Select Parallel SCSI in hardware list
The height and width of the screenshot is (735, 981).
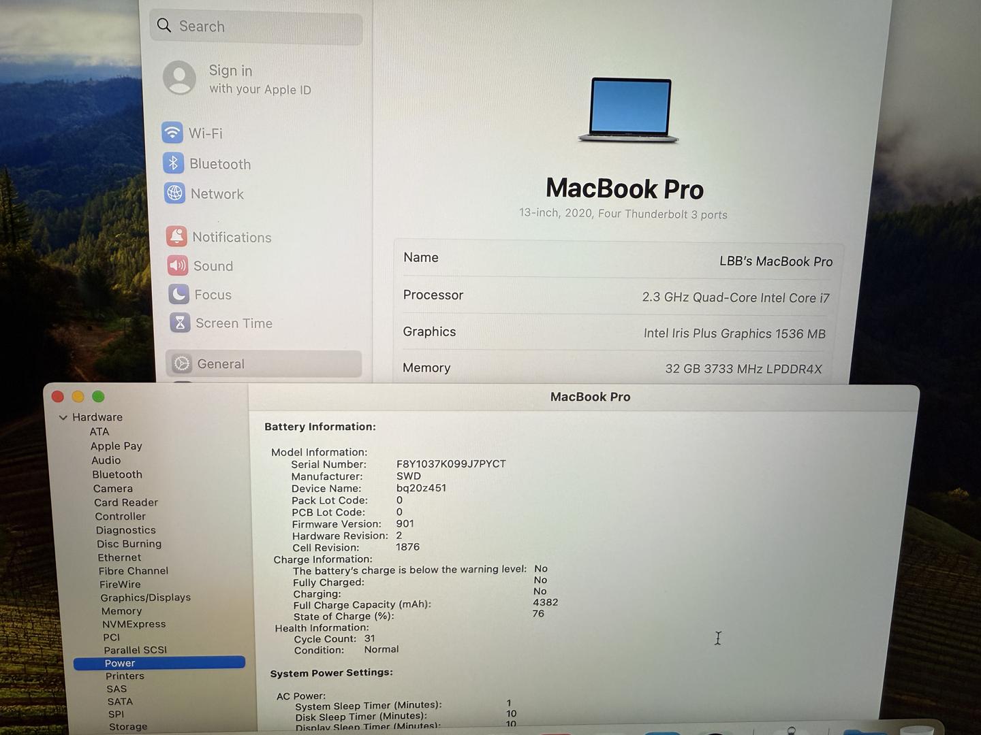[x=136, y=650]
